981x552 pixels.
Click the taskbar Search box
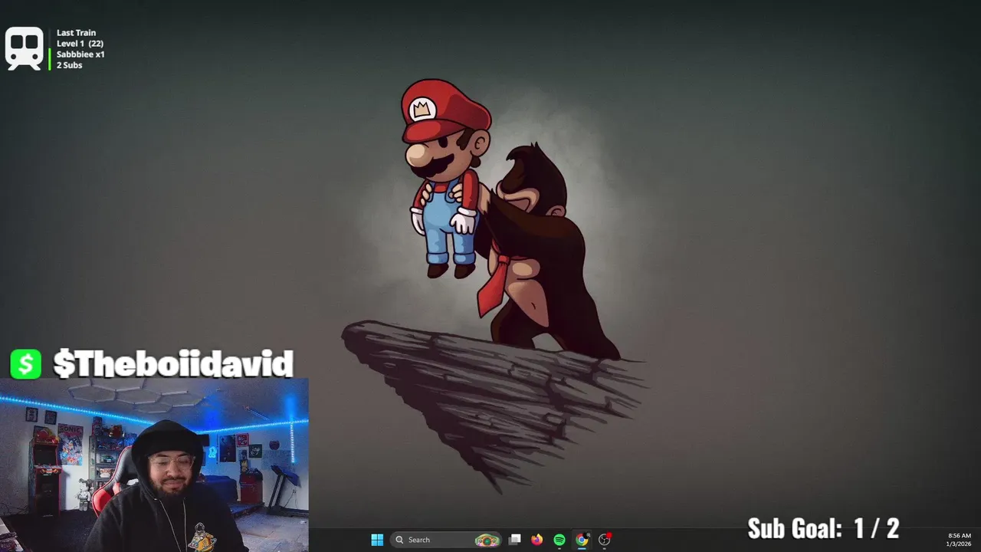click(x=446, y=540)
